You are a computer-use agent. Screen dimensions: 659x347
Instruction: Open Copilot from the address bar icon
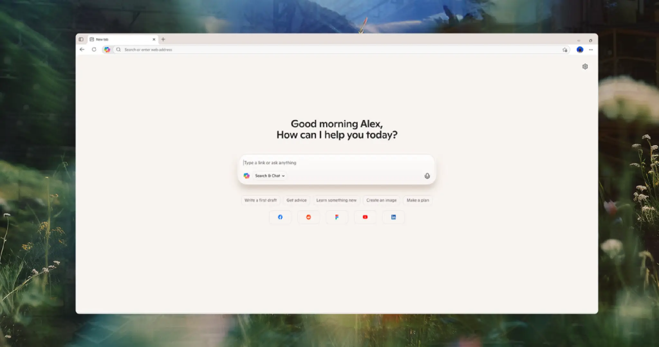click(x=107, y=49)
